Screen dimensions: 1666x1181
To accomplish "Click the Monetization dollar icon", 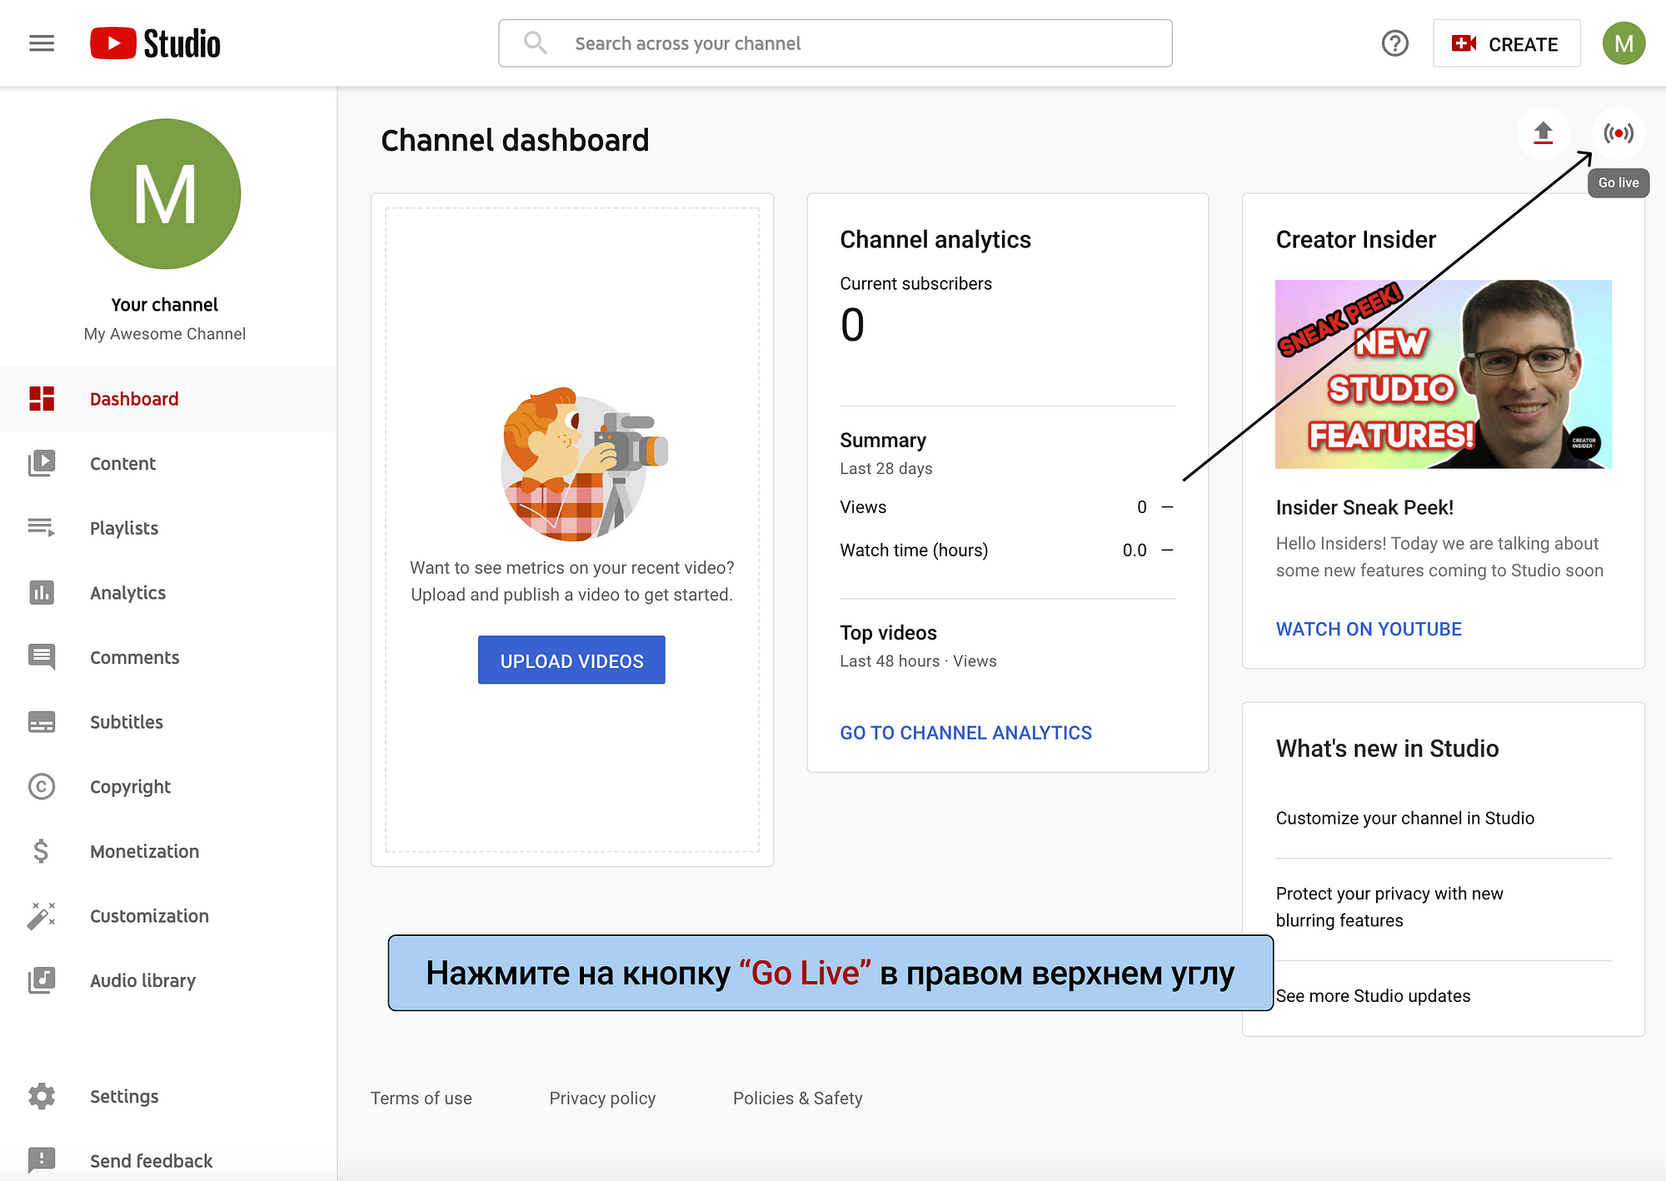I will [41, 851].
